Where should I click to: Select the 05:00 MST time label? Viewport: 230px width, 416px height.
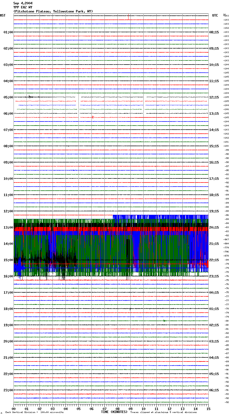(8, 97)
